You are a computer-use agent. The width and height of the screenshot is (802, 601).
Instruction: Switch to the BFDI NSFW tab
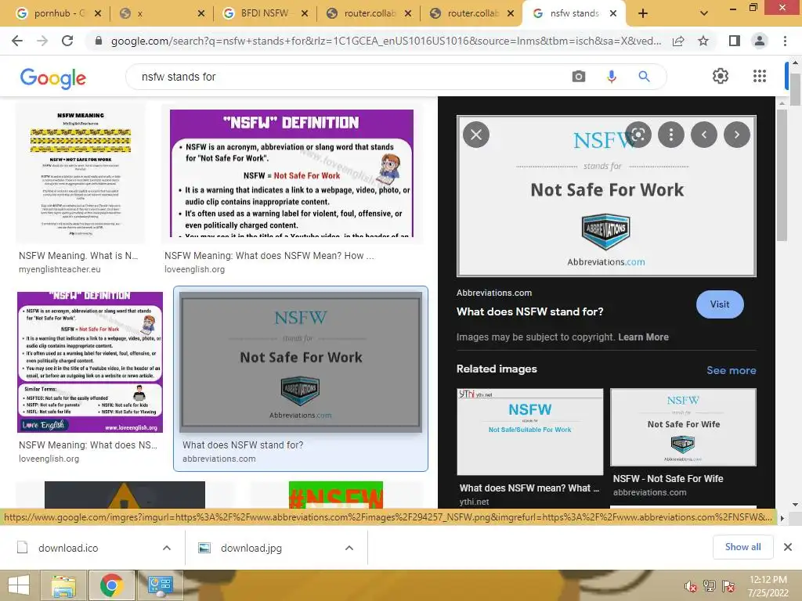pos(265,13)
